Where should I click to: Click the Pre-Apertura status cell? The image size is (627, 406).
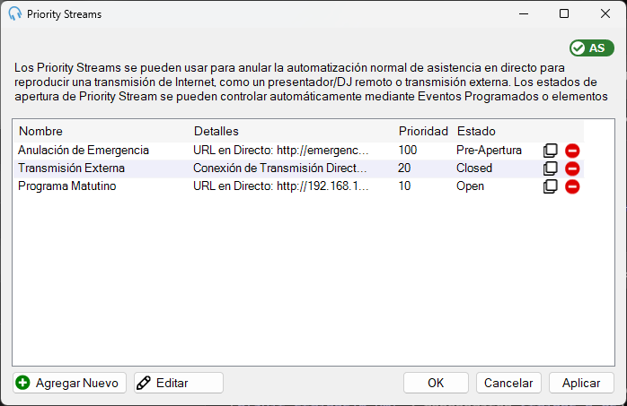(x=489, y=151)
